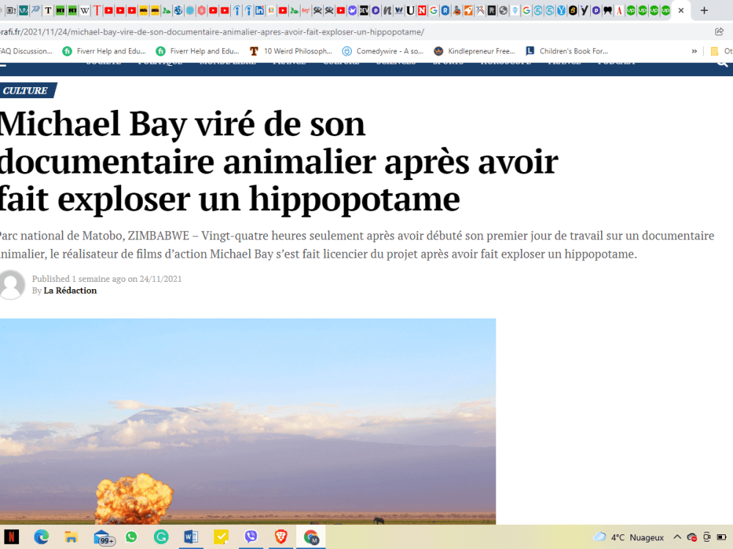Screen dimensions: 733x549
Task: Open the Comedywire bookmark
Action: [x=383, y=51]
